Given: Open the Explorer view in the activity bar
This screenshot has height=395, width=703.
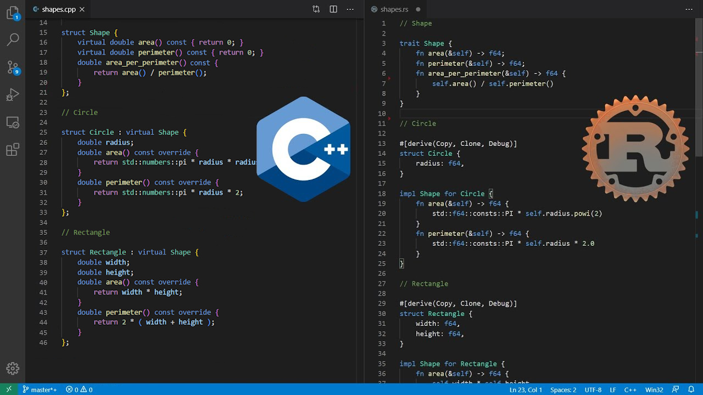Looking at the screenshot, I should (13, 13).
